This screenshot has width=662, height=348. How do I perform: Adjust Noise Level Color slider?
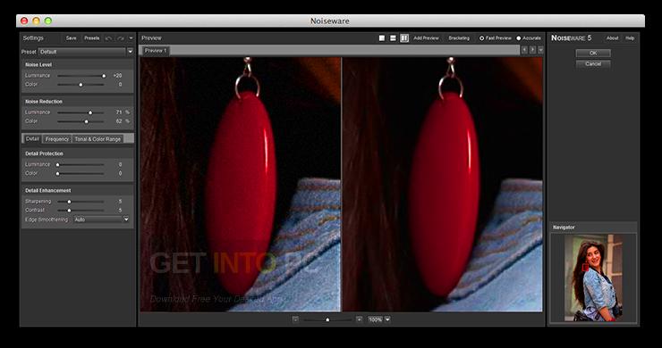tap(81, 85)
